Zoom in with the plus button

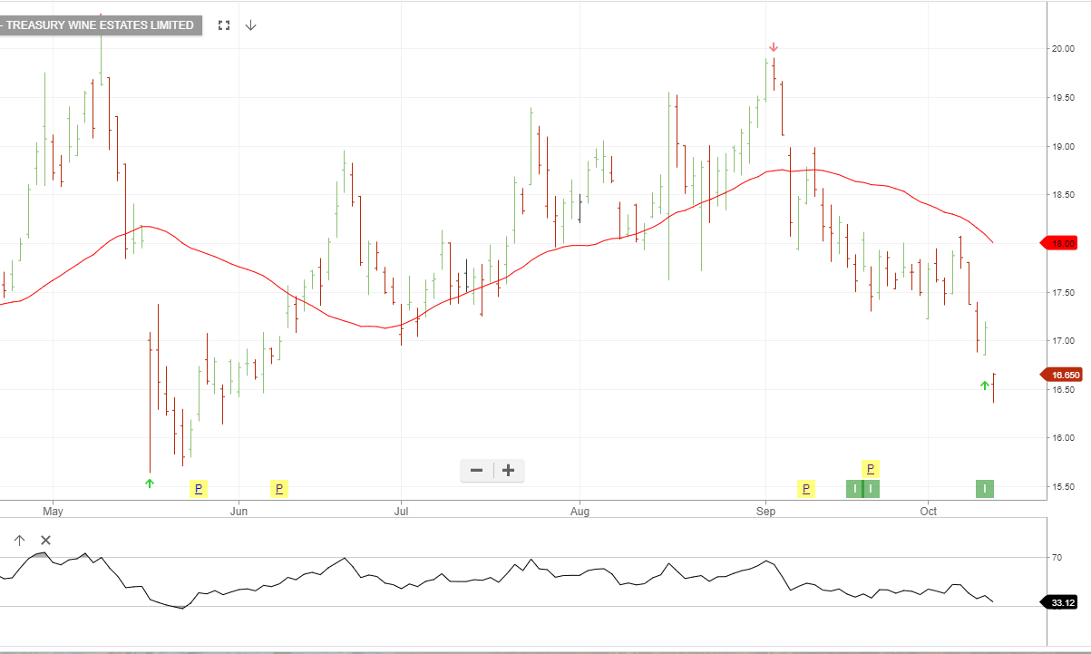click(x=509, y=470)
